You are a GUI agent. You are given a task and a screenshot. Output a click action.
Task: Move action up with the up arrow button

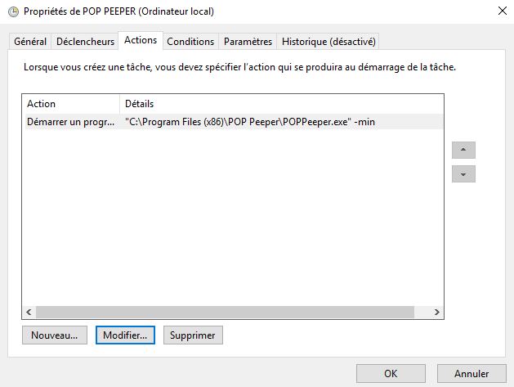click(463, 150)
